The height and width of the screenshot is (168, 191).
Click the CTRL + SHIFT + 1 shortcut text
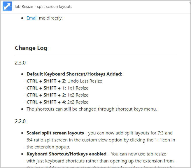46,88
